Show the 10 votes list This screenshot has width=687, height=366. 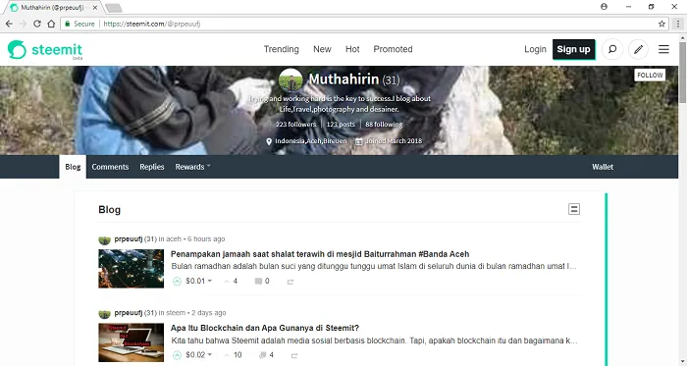point(233,355)
